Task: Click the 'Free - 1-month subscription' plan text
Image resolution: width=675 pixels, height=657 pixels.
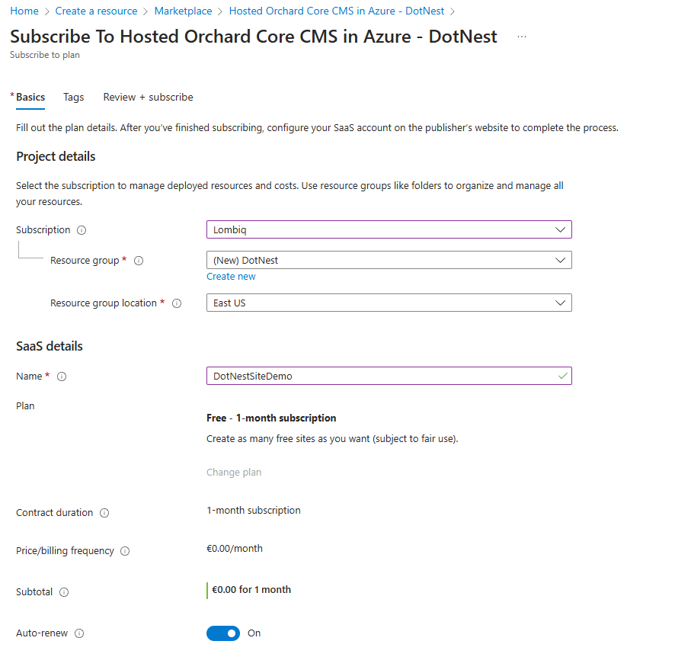Action: (271, 418)
